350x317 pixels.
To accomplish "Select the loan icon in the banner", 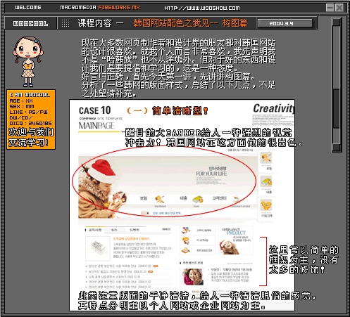I will [x=198, y=200].
